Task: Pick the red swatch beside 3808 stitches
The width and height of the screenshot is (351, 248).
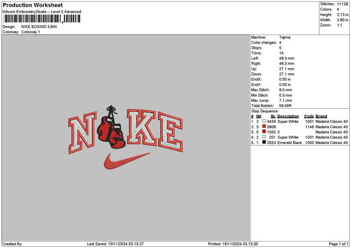Action: pos(264,126)
